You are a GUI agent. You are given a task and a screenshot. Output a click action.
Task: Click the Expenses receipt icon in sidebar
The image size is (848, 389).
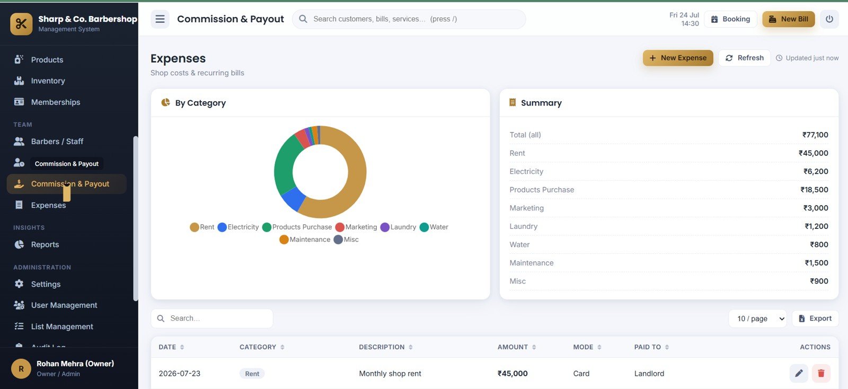pyautogui.click(x=19, y=205)
